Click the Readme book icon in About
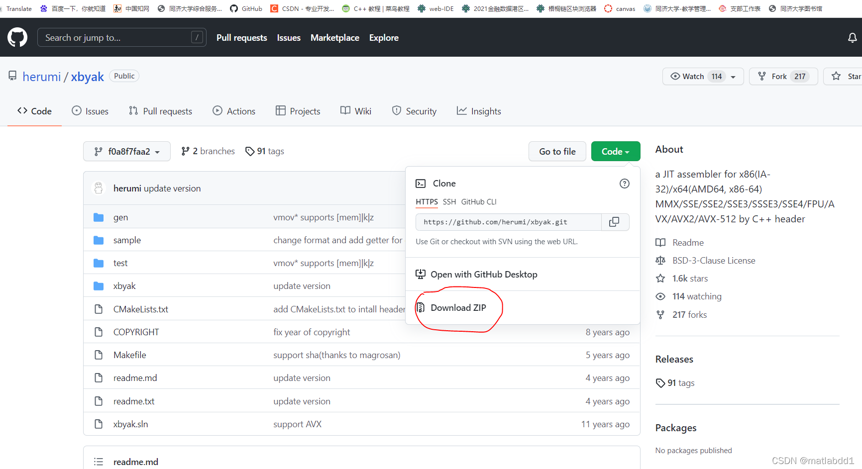 (660, 243)
